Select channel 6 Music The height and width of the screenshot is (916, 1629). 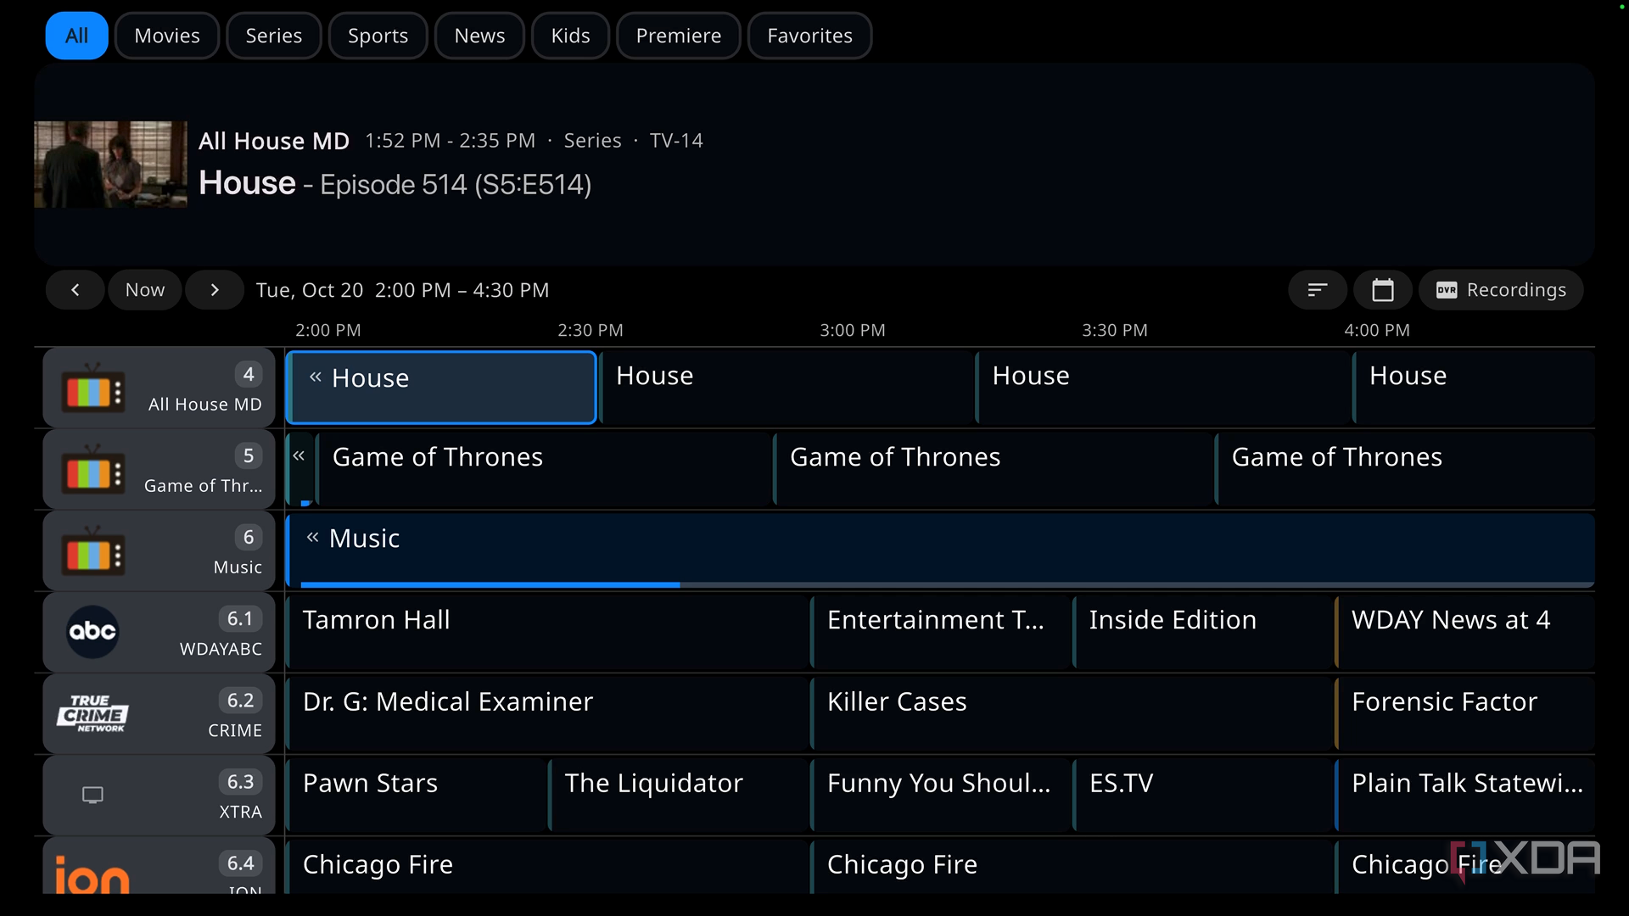point(160,550)
